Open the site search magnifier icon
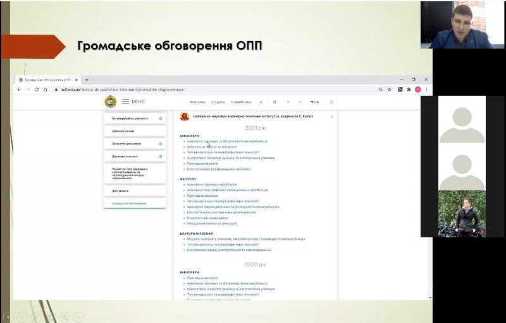506x323 pixels. (x=331, y=102)
